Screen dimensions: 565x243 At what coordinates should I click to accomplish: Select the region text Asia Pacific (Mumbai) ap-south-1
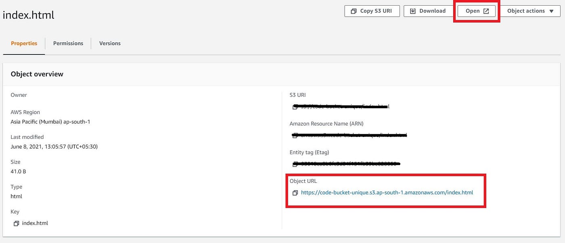(x=50, y=121)
